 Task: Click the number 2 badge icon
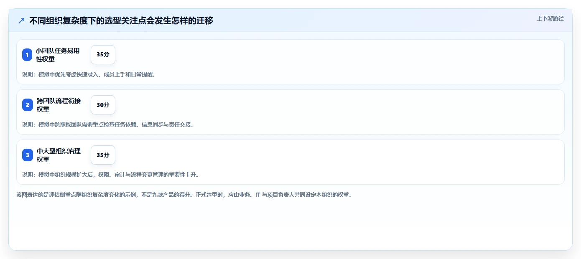[27, 105]
